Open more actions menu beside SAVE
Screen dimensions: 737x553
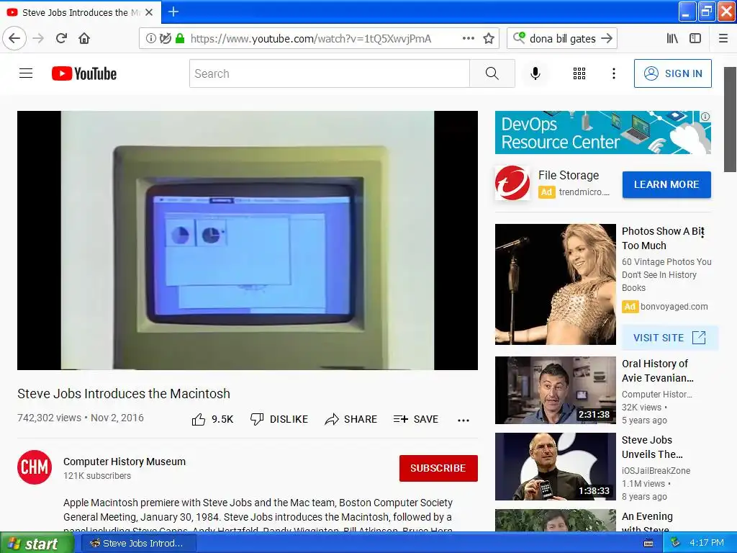(x=464, y=420)
